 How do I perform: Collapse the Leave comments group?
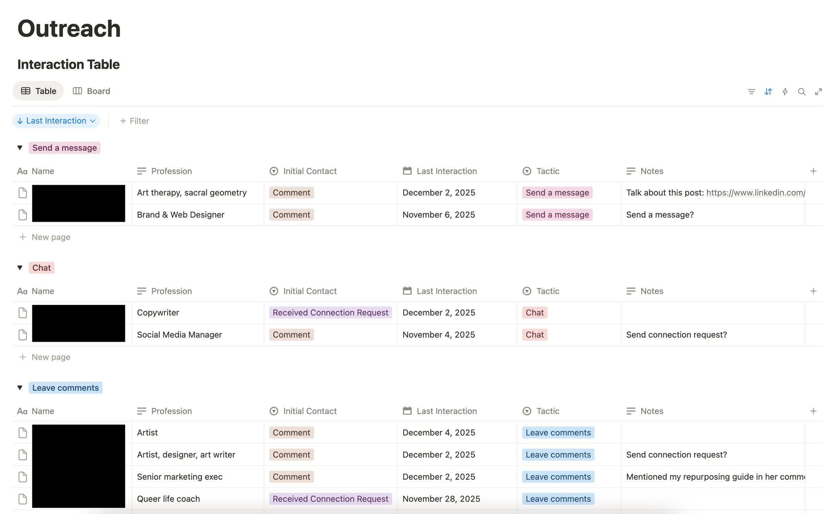pos(20,388)
